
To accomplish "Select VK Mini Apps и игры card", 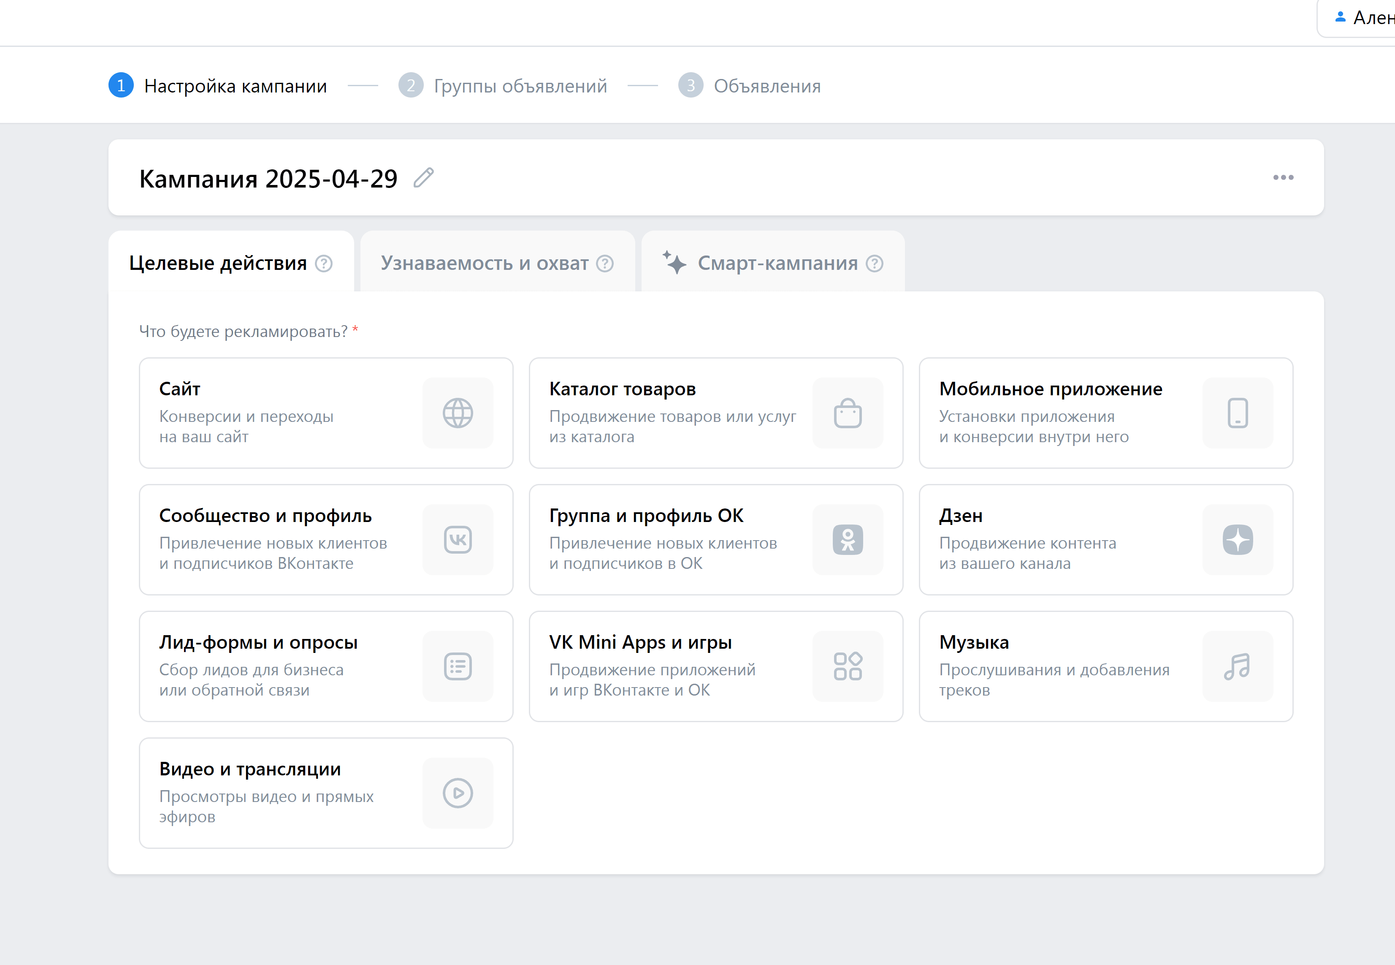I will tap(716, 666).
